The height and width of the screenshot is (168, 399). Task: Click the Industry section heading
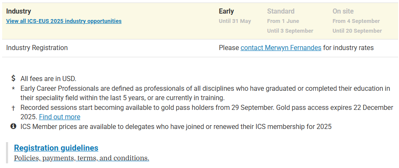click(x=19, y=11)
